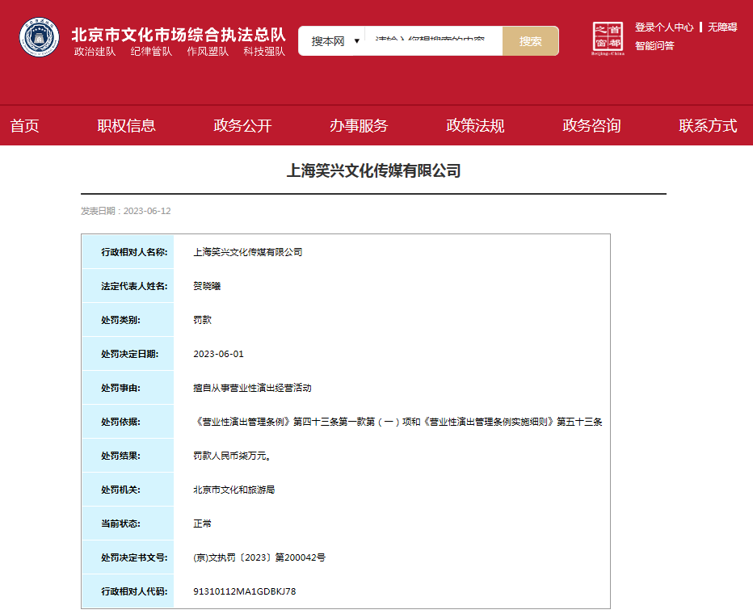753x614 pixels.
Task: Click the penalty type value 罚款
Action: 202,320
